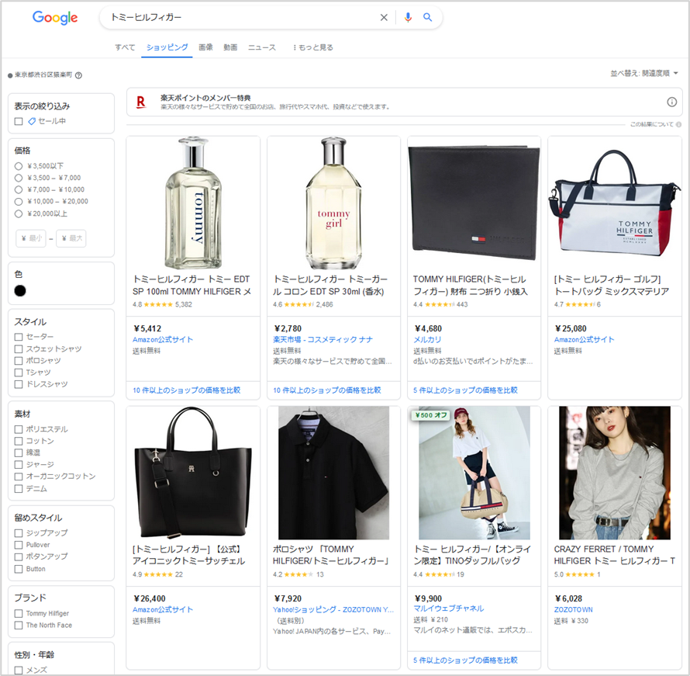Open the black satchel tote image
690x676 pixels.
tap(193, 473)
